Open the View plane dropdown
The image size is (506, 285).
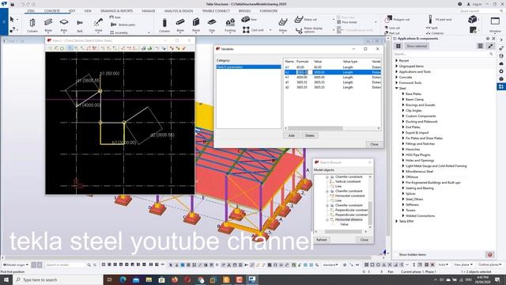463,264
